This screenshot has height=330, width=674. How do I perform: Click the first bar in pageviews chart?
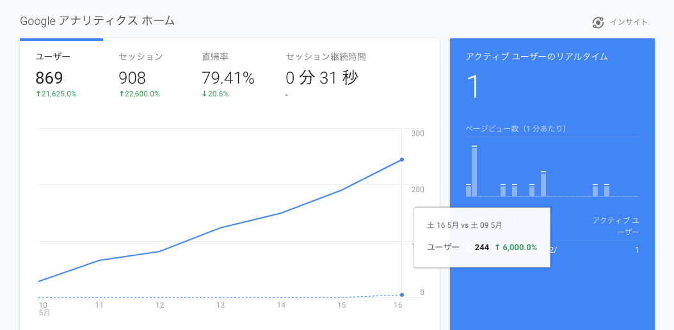point(469,190)
